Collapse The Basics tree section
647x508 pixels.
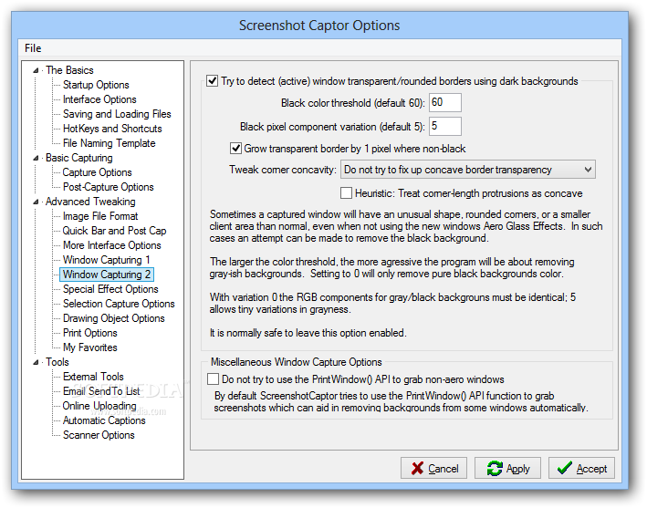coord(36,70)
